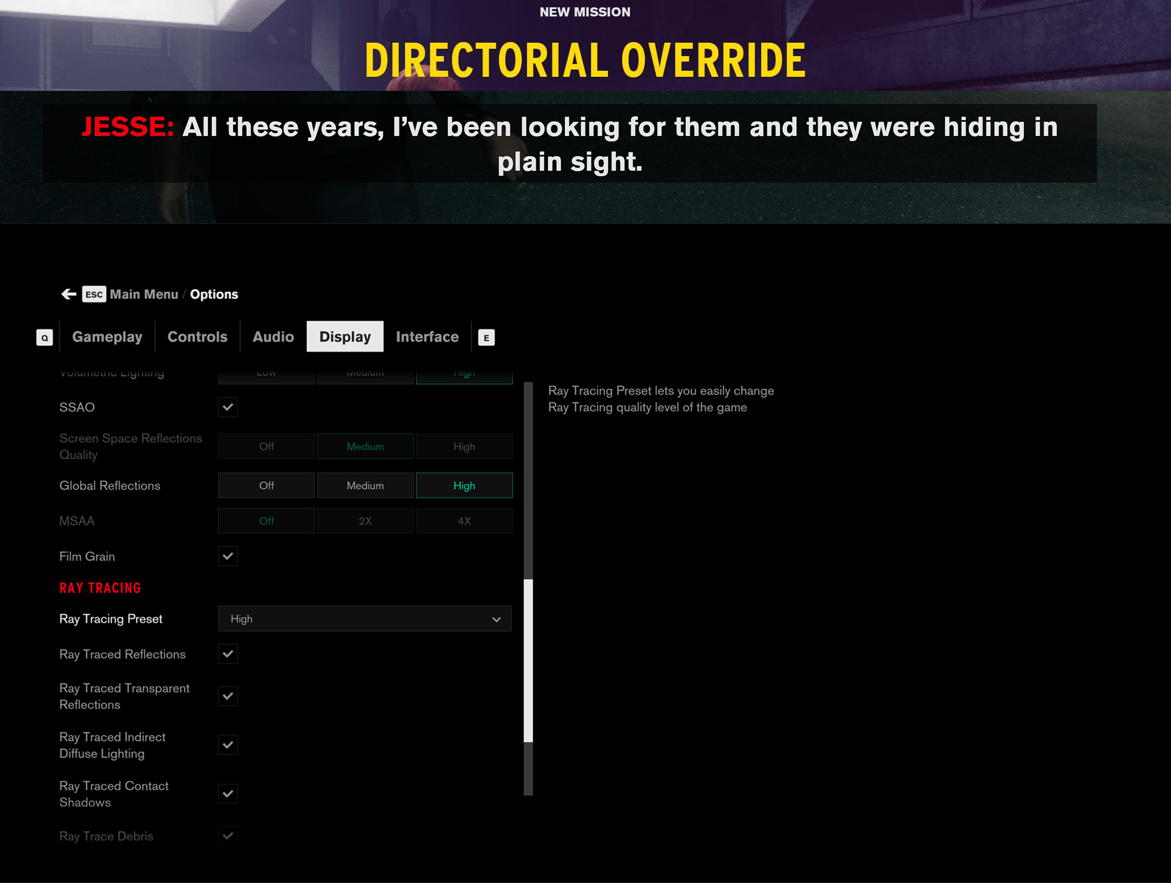Click the DIRECTORIAL OVERRIDE mission title

point(585,60)
